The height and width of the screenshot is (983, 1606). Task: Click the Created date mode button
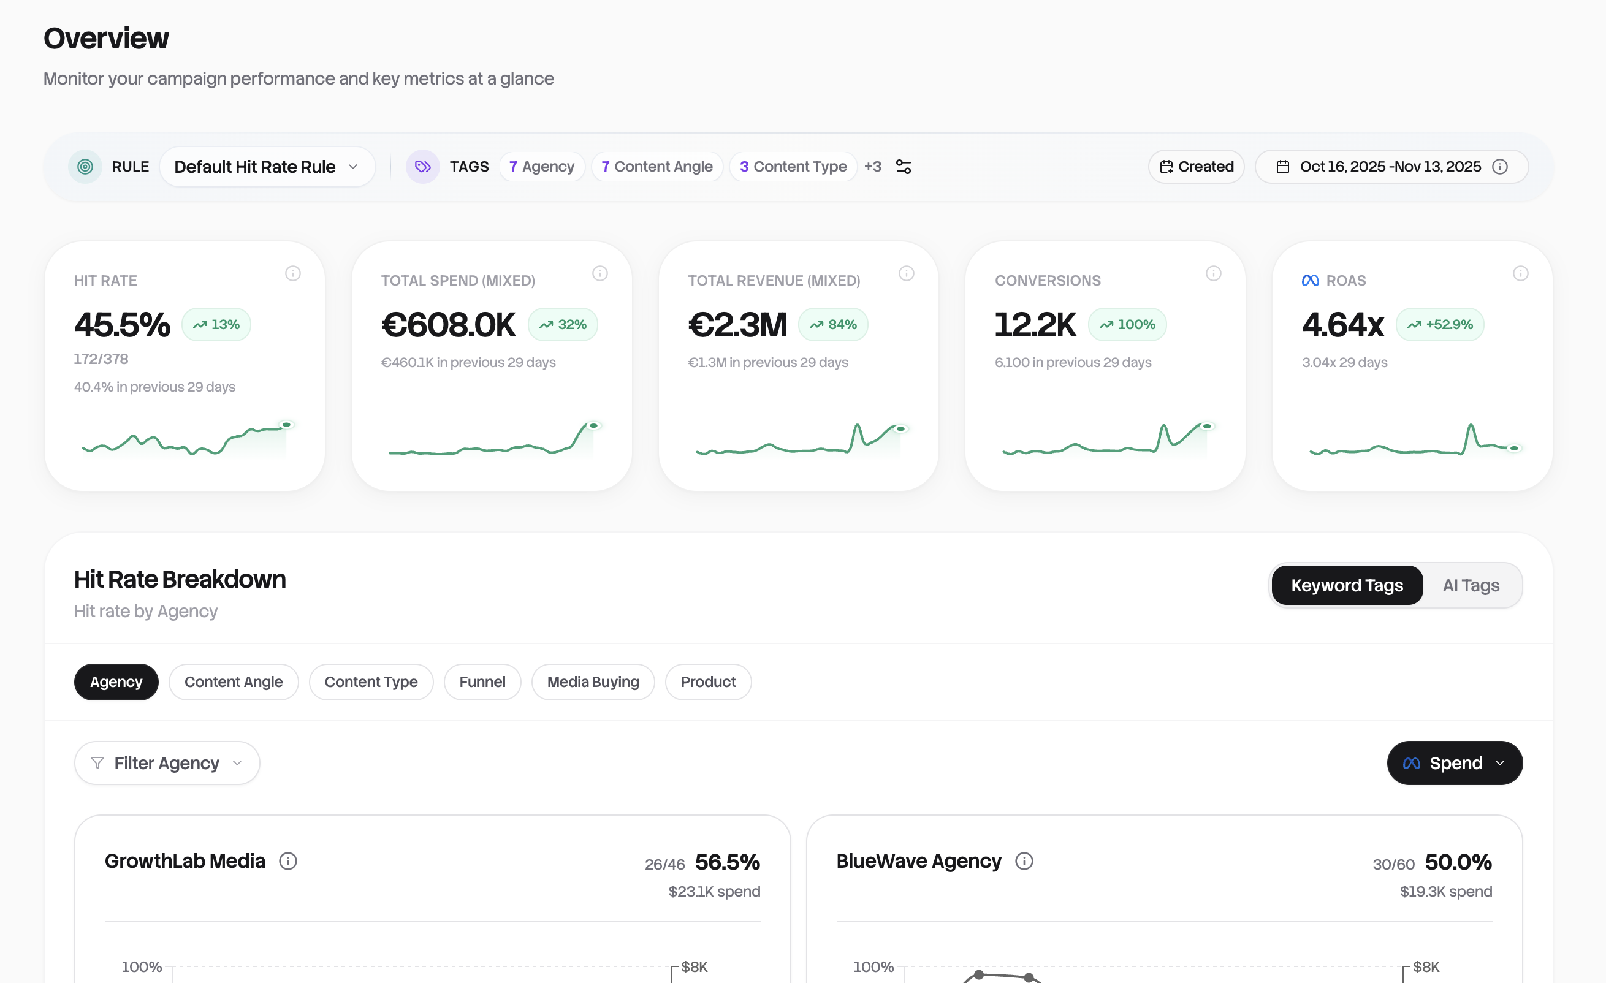click(1196, 166)
